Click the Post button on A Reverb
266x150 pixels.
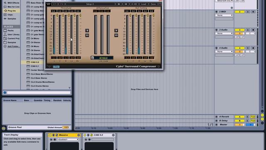(253, 117)
